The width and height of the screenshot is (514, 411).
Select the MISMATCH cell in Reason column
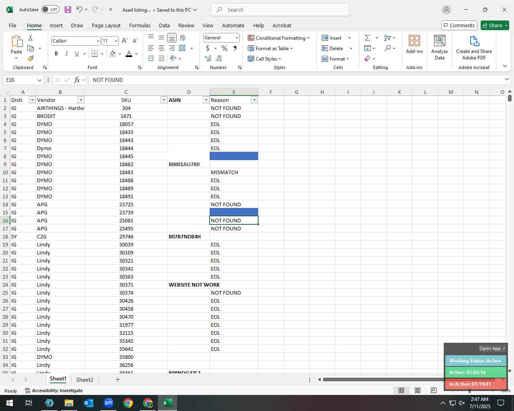(234, 172)
